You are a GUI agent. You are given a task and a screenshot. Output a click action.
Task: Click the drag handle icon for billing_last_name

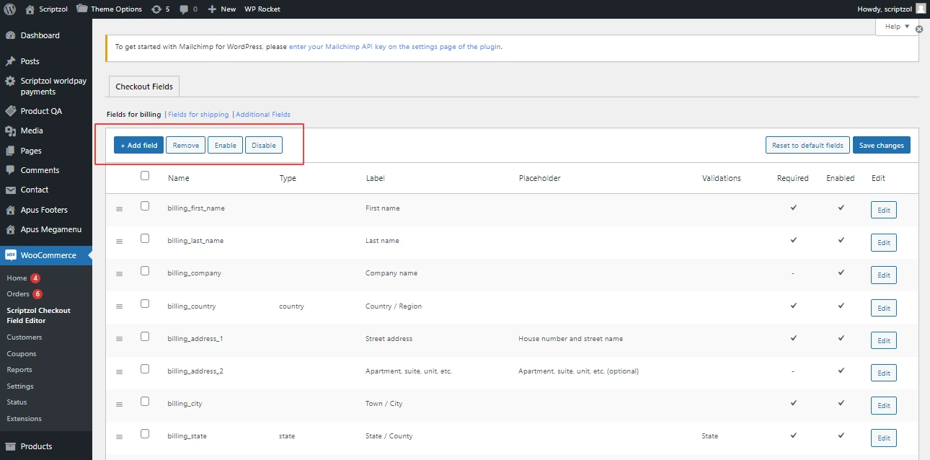[120, 241]
